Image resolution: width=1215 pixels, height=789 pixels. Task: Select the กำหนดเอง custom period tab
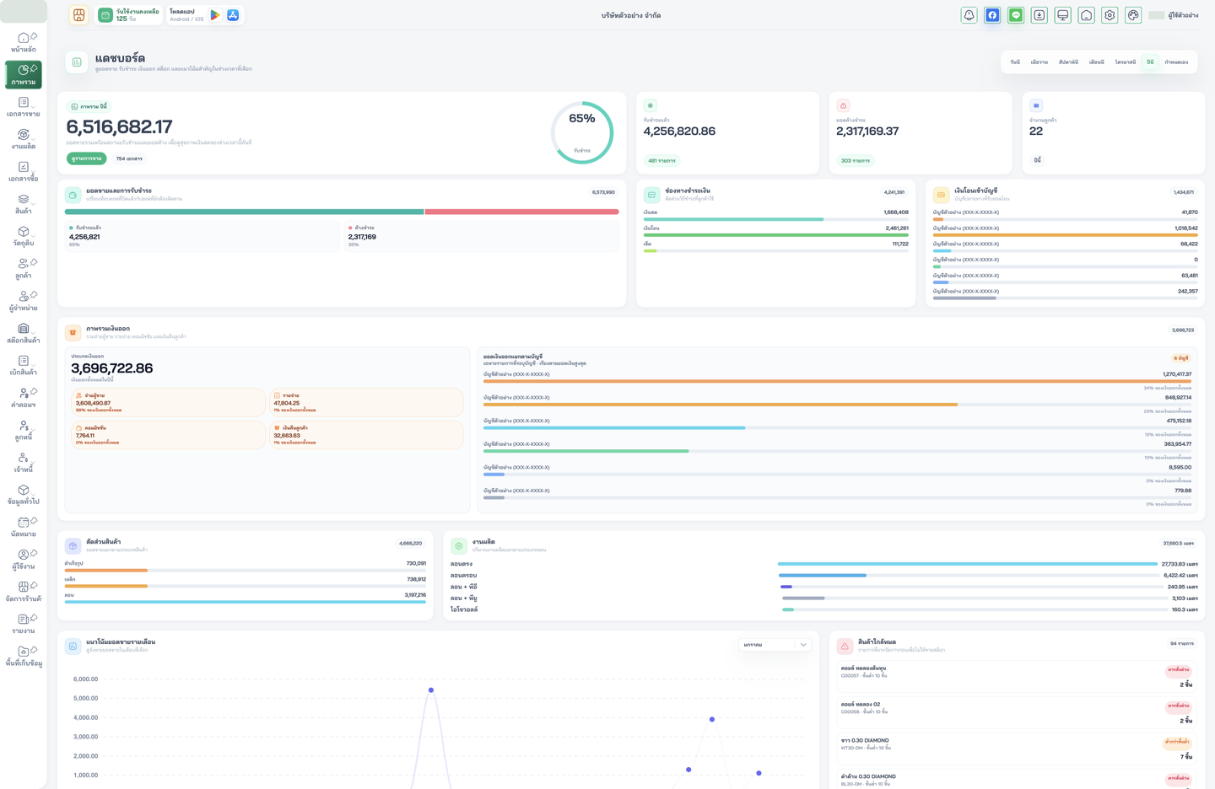pos(1176,62)
